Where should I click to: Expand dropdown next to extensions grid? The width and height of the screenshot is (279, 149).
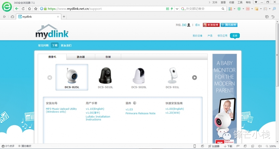pyautogui.click(x=235, y=9)
